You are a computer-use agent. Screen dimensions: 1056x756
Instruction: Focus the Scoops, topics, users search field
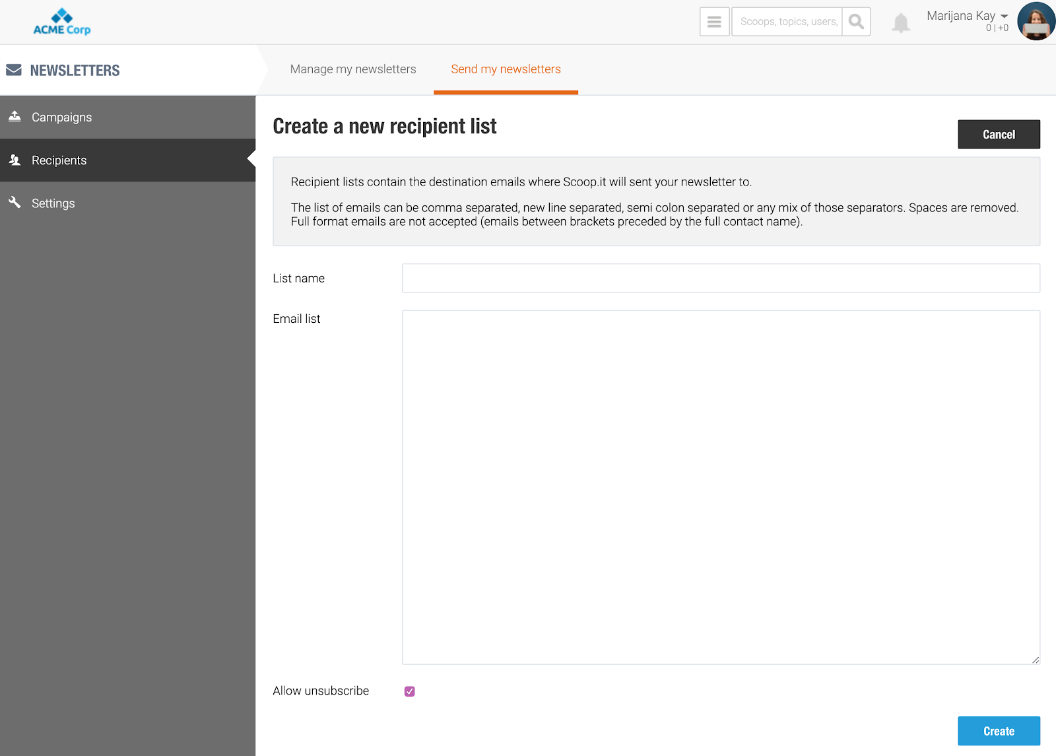click(x=787, y=22)
